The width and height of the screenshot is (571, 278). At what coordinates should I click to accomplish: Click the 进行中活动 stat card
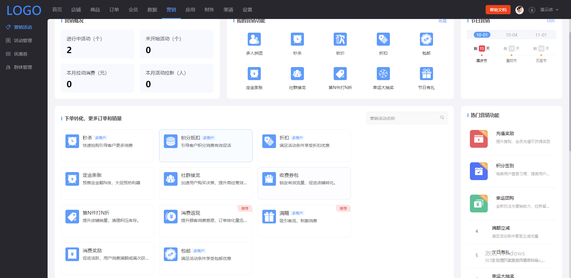tap(98, 44)
